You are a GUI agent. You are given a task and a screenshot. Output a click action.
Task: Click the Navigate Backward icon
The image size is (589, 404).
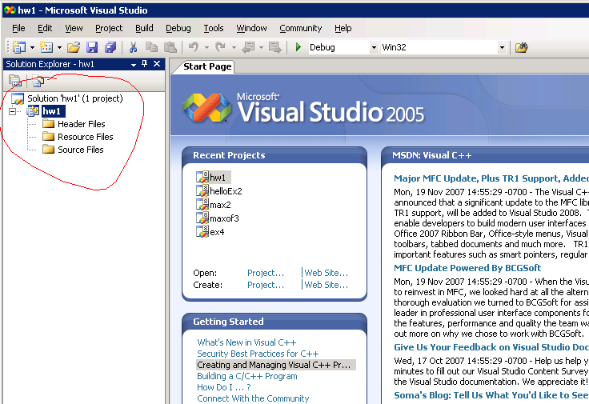[x=248, y=47]
